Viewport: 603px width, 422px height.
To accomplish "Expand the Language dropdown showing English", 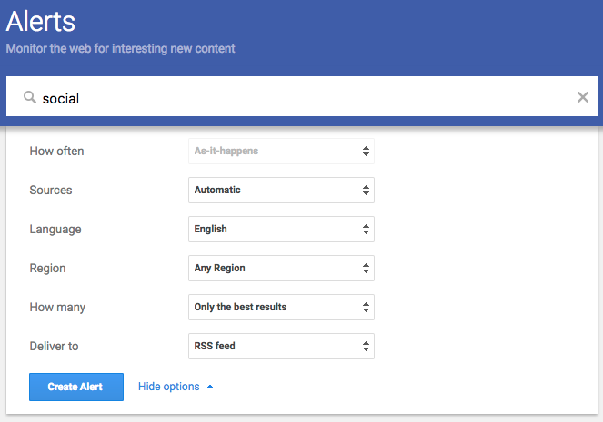I will coord(281,230).
